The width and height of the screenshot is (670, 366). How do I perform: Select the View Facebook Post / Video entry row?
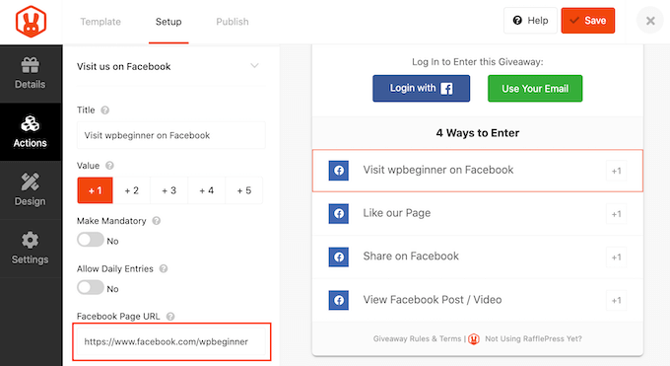tap(477, 300)
